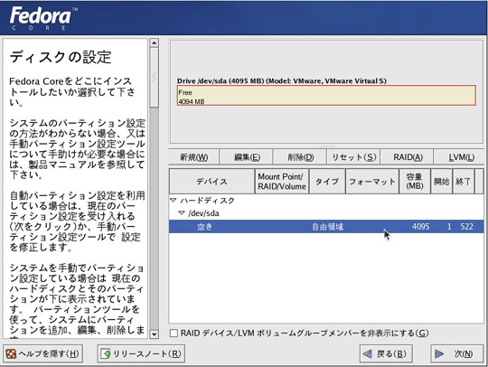Open the リリースノート(R) release notes
Viewport: 488px width, 367px height.
click(141, 353)
